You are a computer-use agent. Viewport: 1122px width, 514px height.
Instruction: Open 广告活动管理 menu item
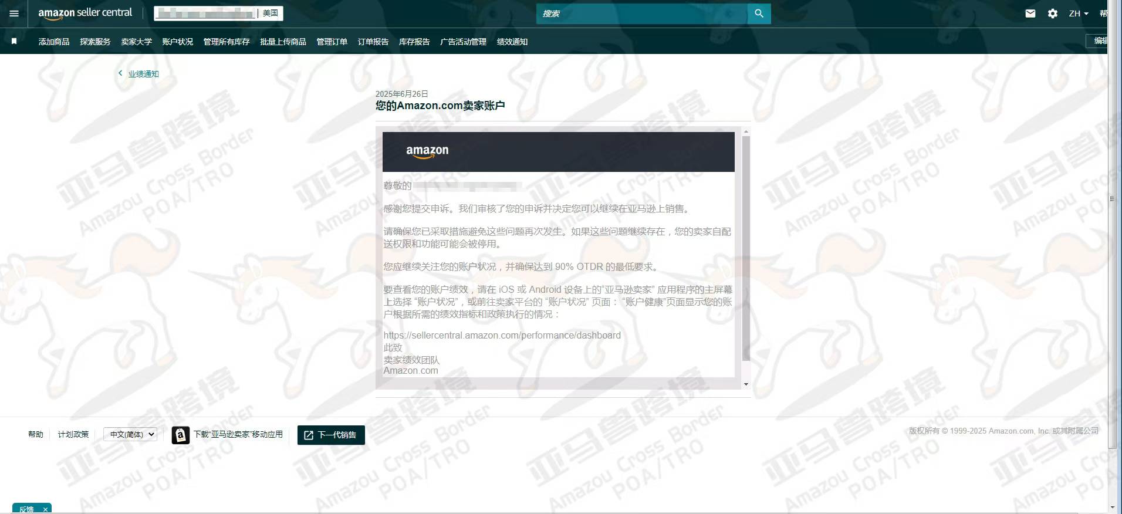[463, 42]
